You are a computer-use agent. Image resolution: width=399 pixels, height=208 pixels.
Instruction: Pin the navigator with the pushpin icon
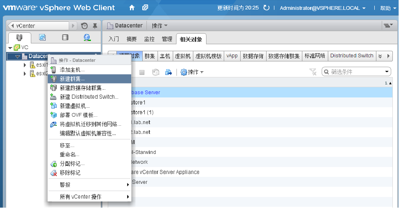pos(95,25)
